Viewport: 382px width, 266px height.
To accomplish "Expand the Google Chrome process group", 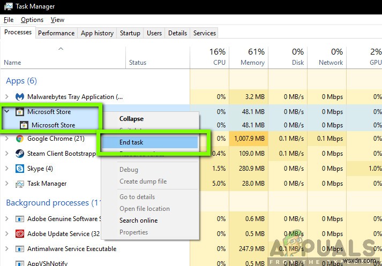I will [7, 139].
